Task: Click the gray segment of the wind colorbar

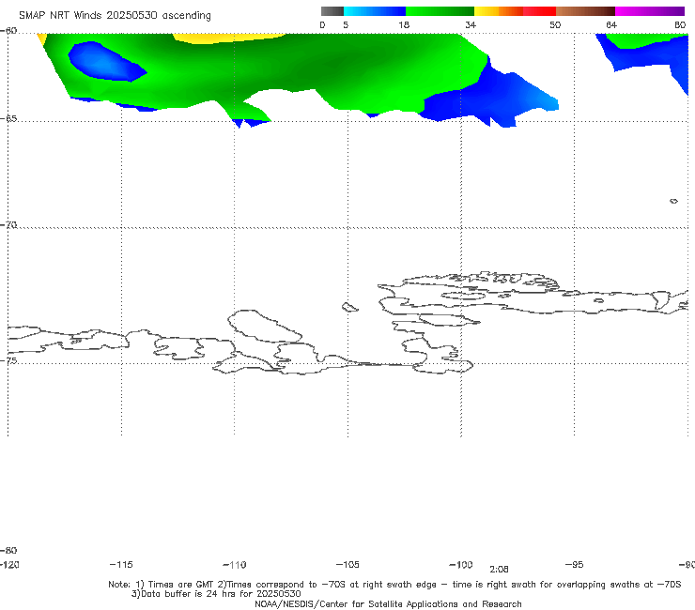Action: (x=332, y=11)
